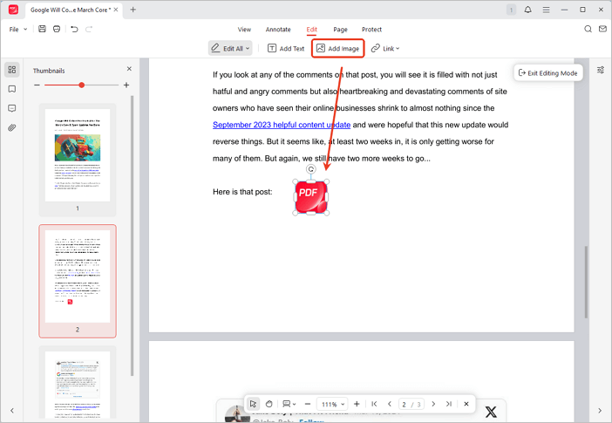Select page 1 thumbnail

78,155
